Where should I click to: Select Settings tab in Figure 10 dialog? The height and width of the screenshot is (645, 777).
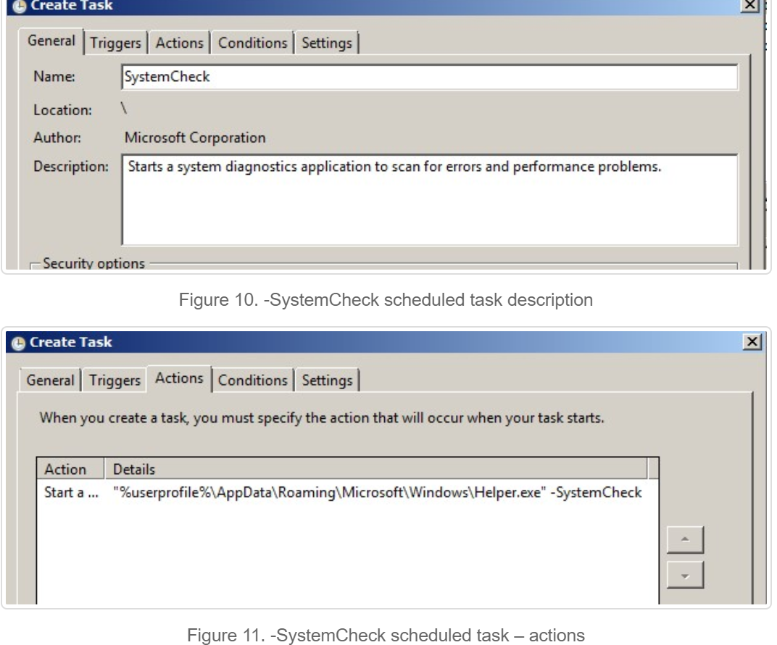(327, 43)
